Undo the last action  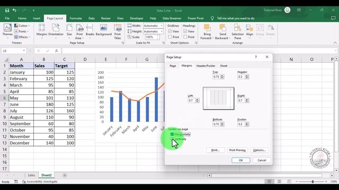pos(14,11)
